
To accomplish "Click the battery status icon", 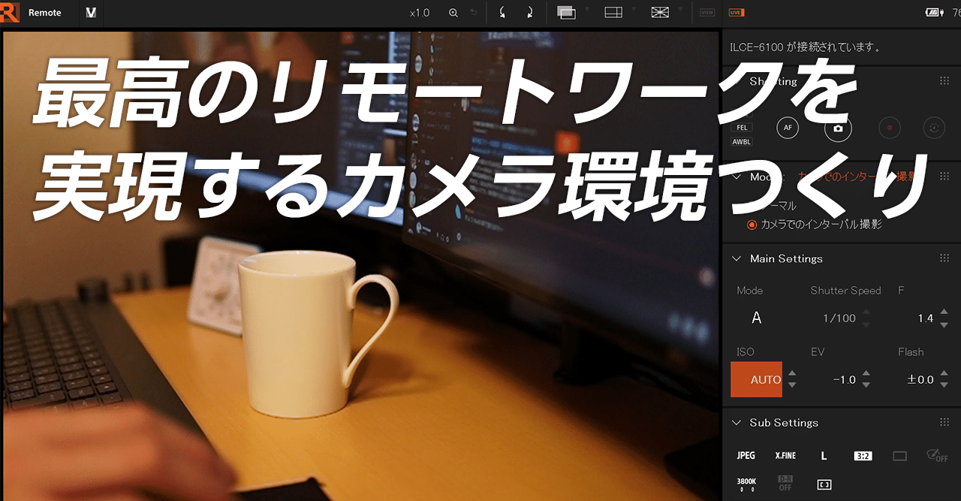I will (x=933, y=13).
